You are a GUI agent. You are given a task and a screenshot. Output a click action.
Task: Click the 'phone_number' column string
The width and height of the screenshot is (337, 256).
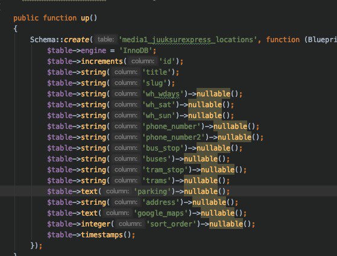171,126
